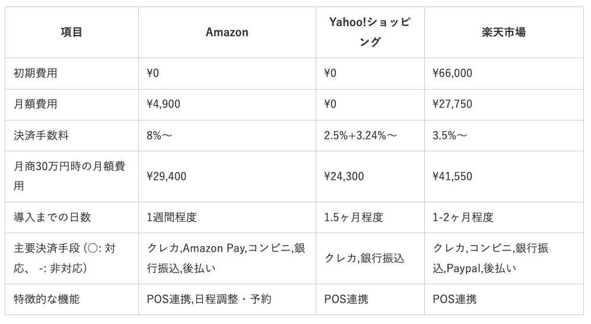Screen dimensions: 591x324
Task: Click the ¥4,900 monthly fee cell
Action: click(x=163, y=104)
